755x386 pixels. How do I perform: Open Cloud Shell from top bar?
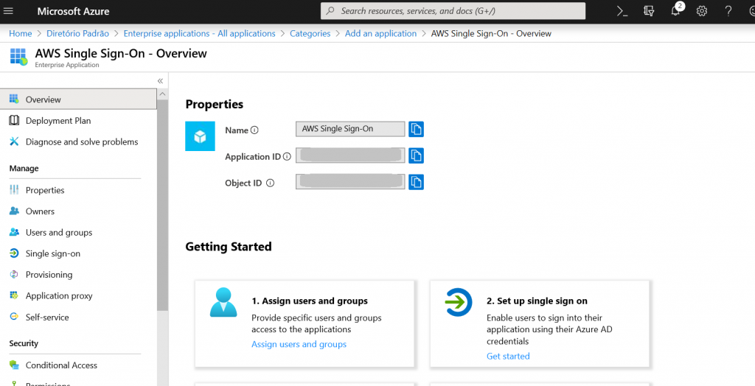click(622, 11)
